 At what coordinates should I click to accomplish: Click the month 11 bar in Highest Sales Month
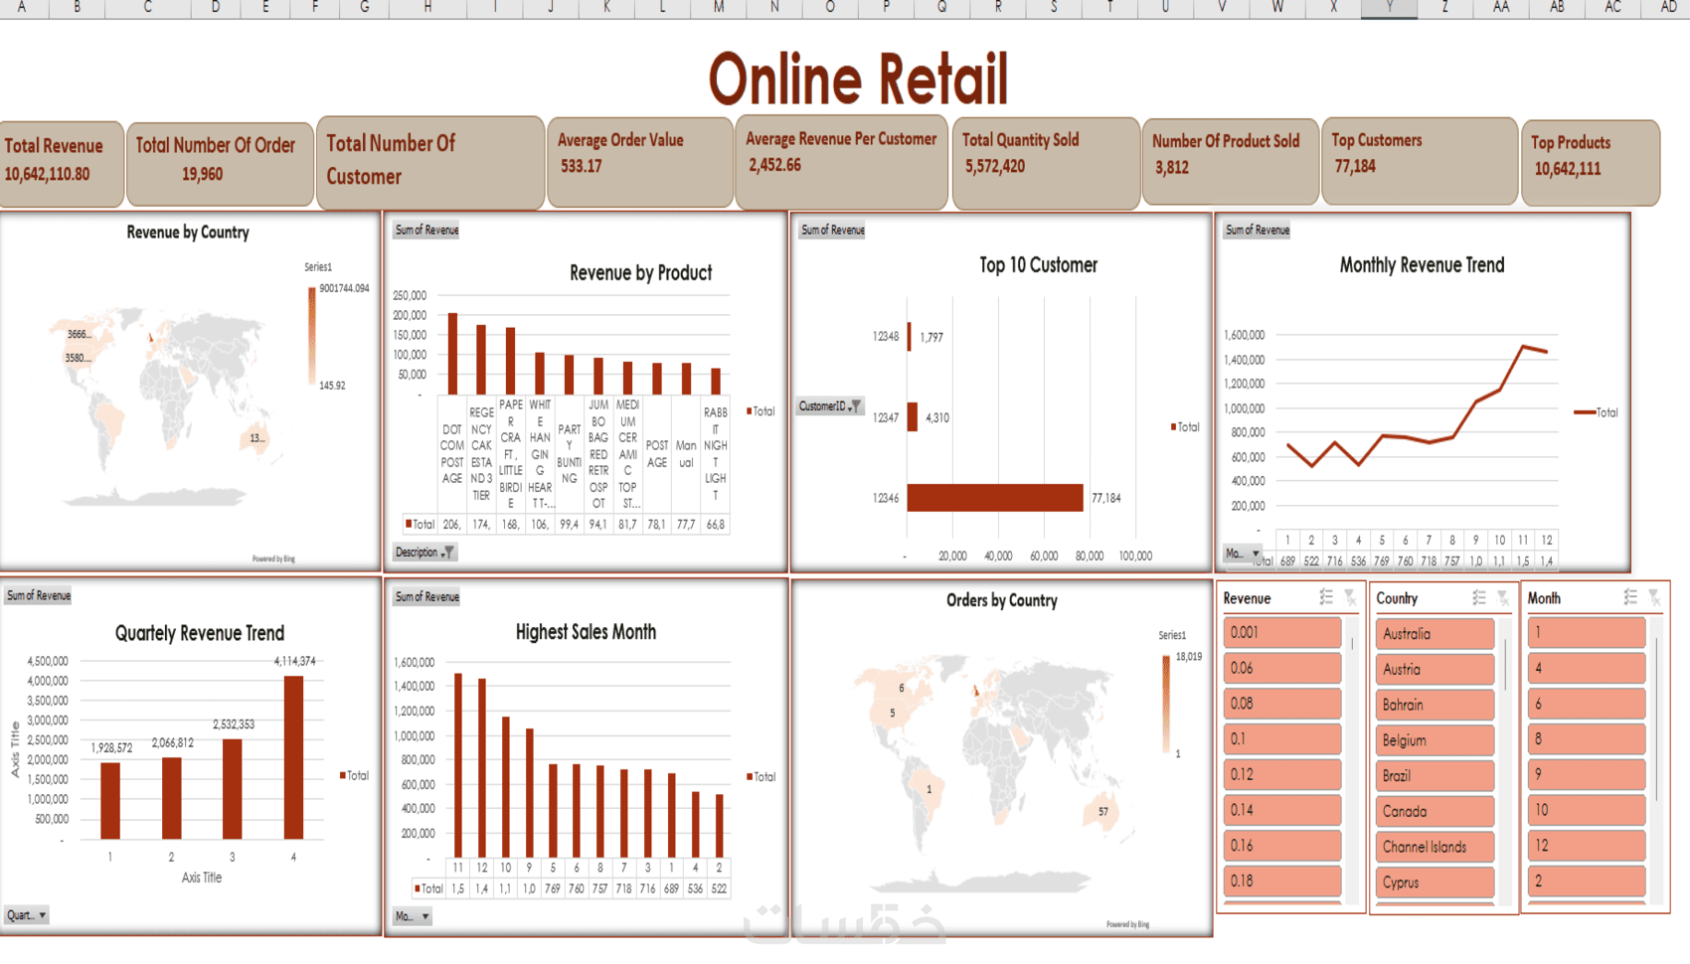(x=458, y=766)
